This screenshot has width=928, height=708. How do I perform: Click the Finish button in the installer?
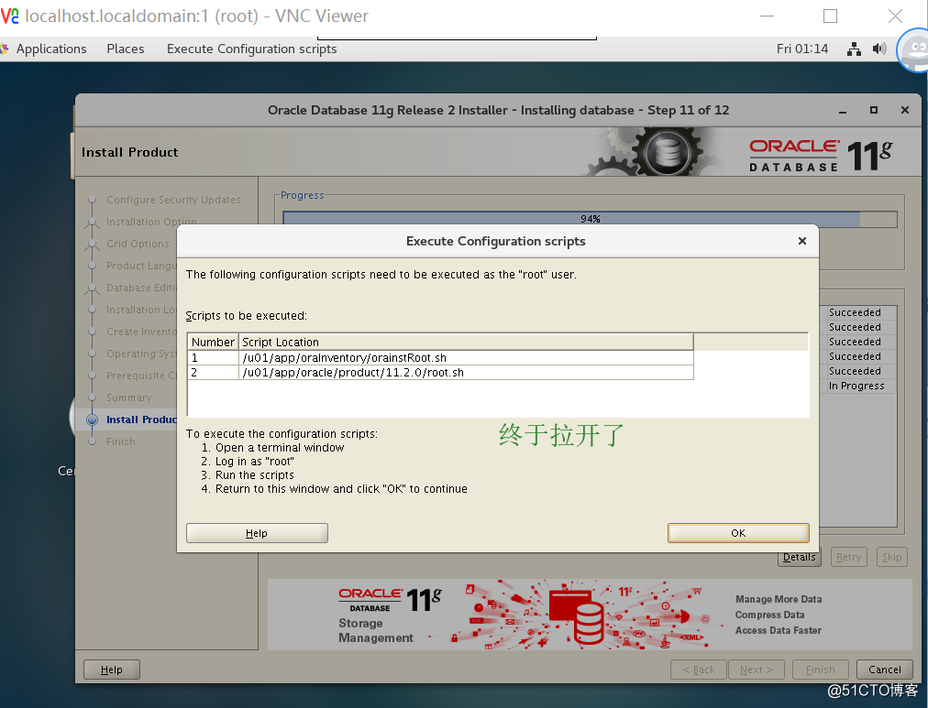pyautogui.click(x=821, y=670)
